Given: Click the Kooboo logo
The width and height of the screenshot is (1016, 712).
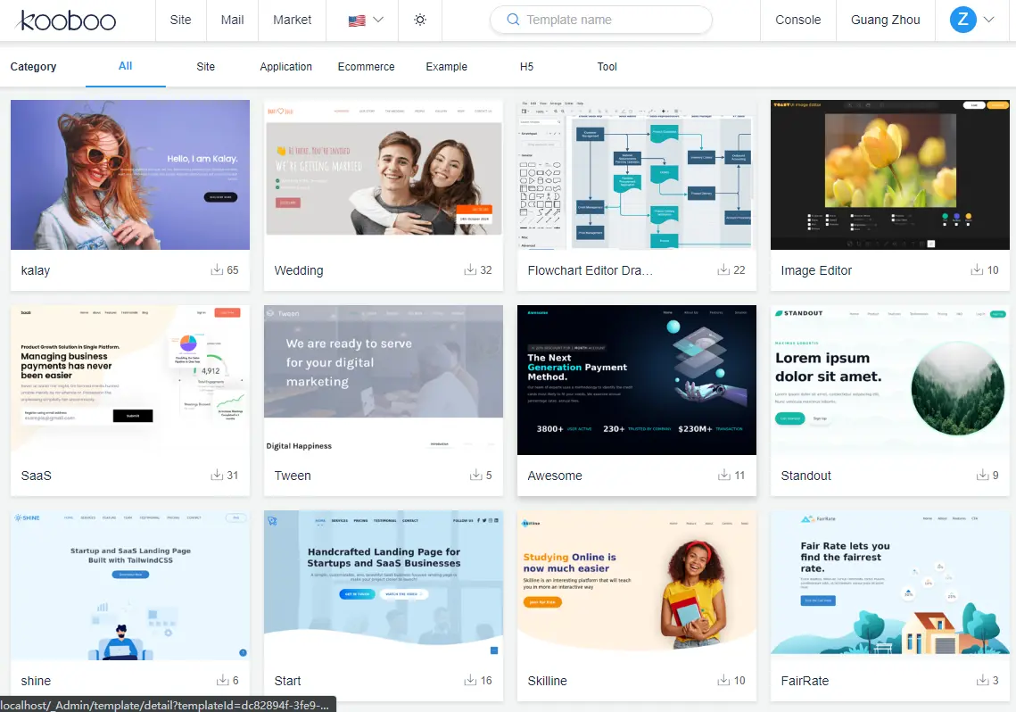Looking at the screenshot, I should (x=67, y=21).
